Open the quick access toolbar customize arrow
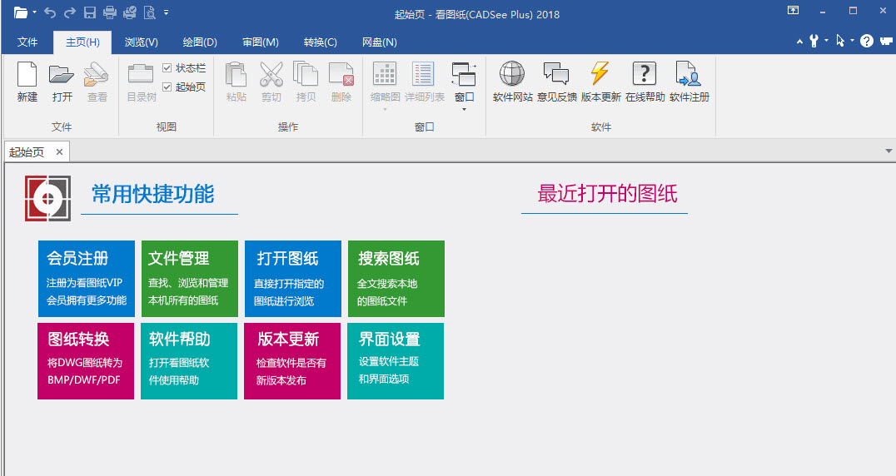 (x=167, y=12)
